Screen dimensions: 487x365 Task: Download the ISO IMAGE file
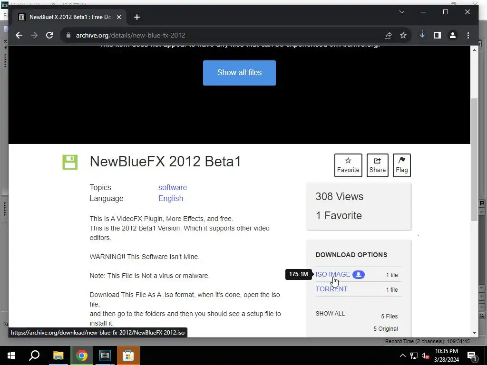click(332, 274)
